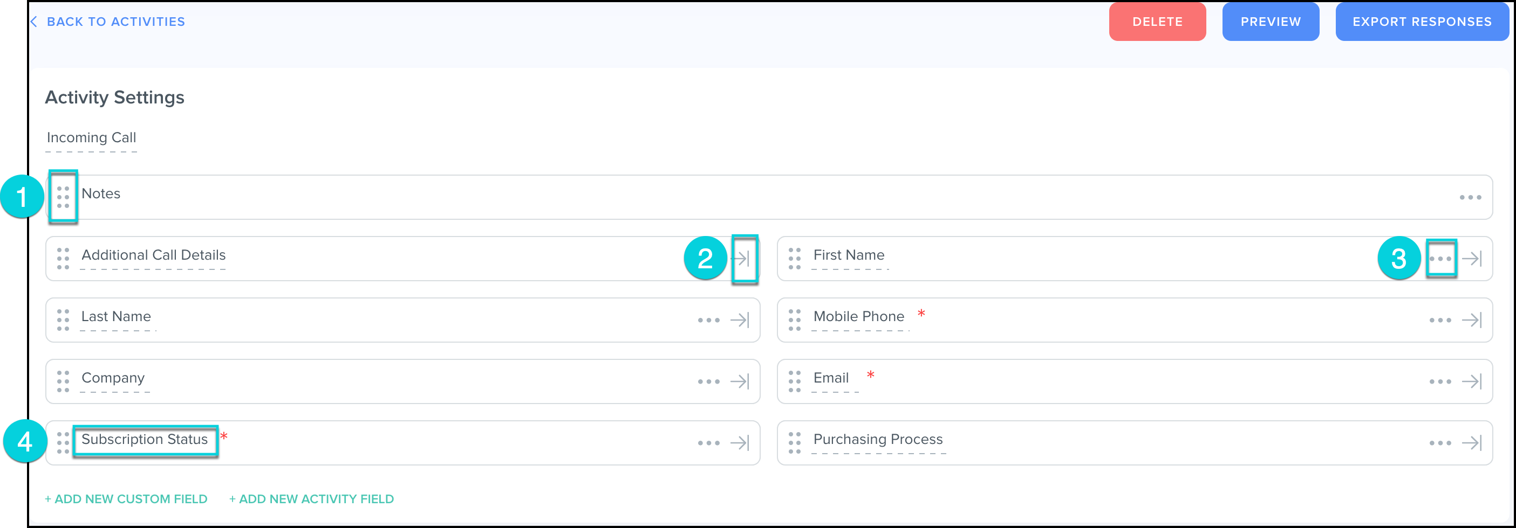Screen dimensions: 1516x528
Task: Open the three-dot menu for First Name
Action: tap(1440, 259)
